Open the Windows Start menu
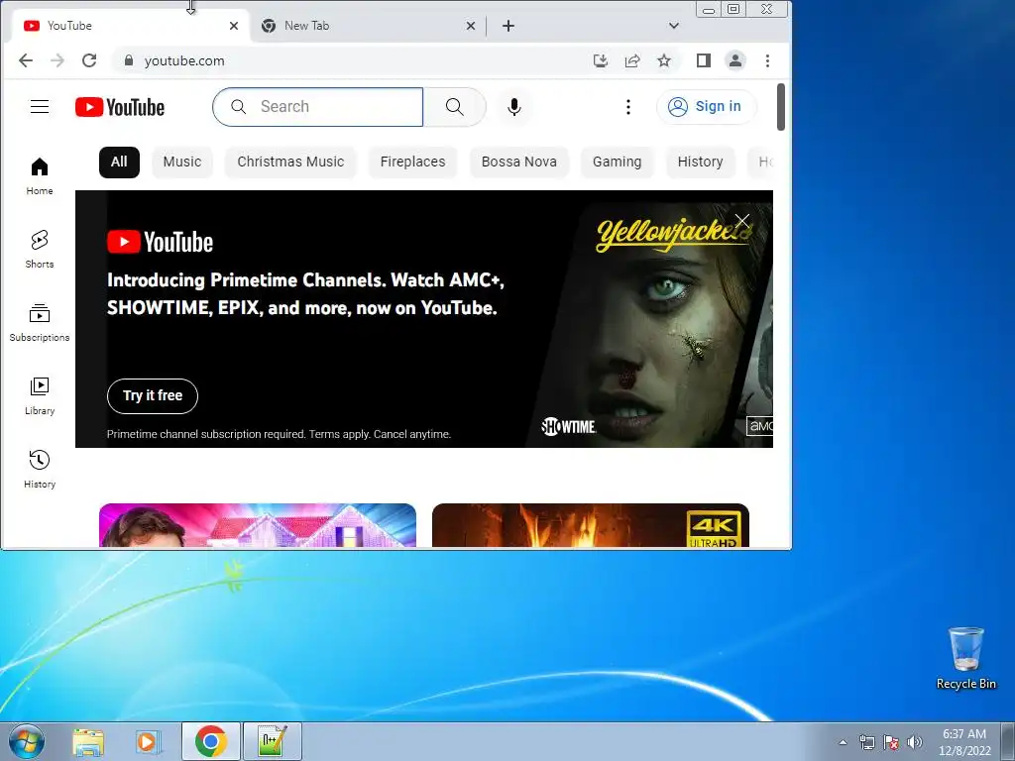 point(27,741)
